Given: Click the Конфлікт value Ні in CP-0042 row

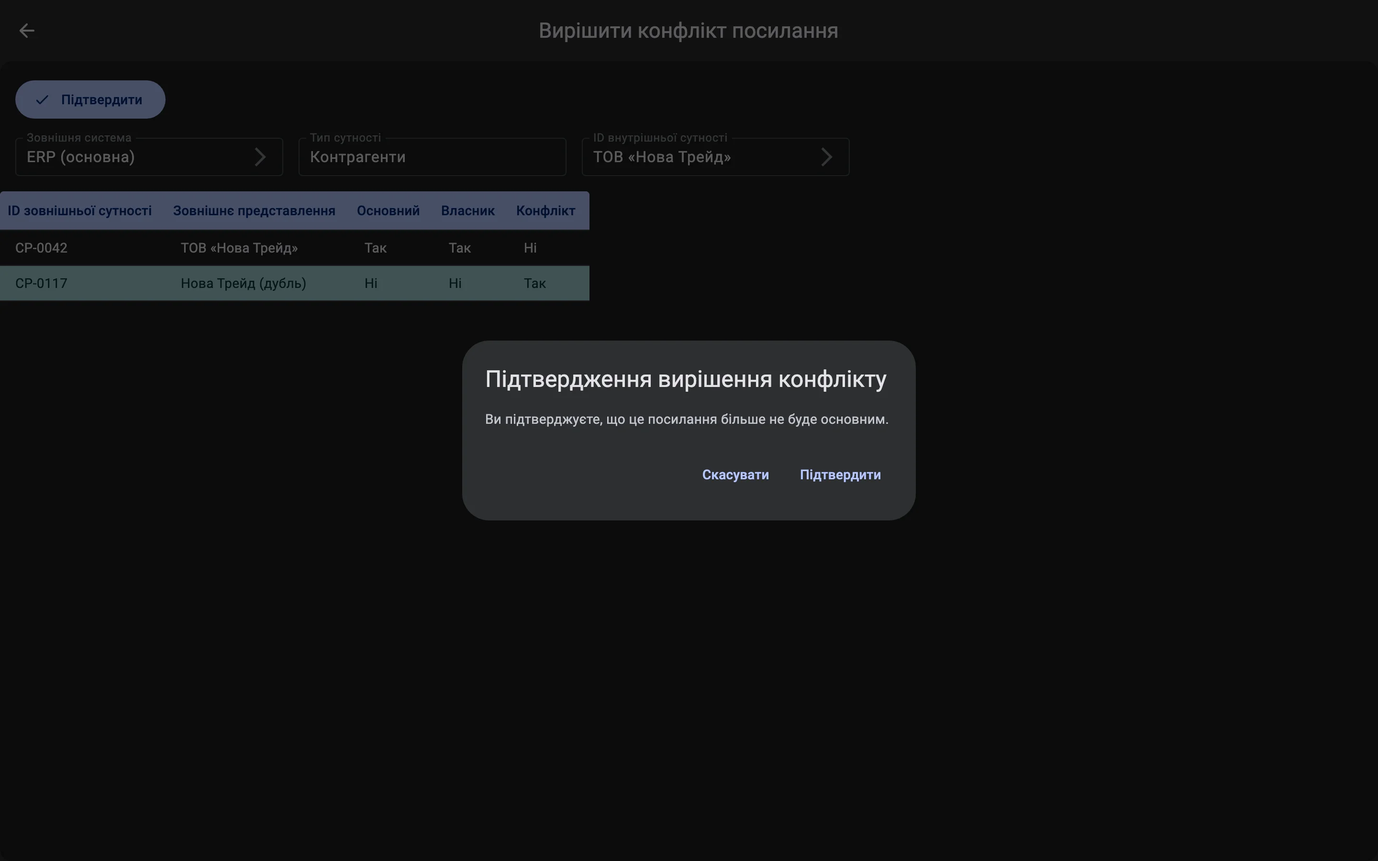Looking at the screenshot, I should tap(531, 248).
